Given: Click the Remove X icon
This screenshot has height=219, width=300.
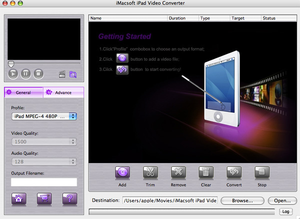Looking at the screenshot, I should 178,173.
